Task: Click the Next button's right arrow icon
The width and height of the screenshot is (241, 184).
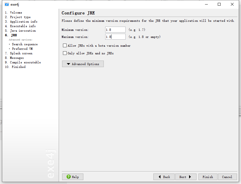Action: tap(190, 177)
